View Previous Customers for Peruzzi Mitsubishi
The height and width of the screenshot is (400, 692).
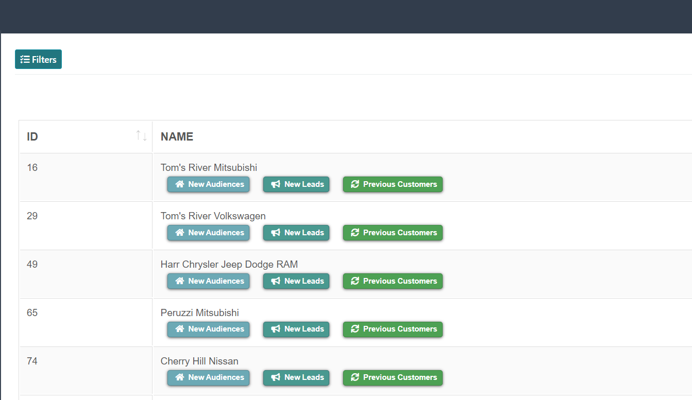pos(393,329)
